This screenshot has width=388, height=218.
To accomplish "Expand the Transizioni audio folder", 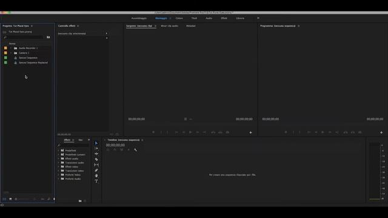I will [59, 163].
